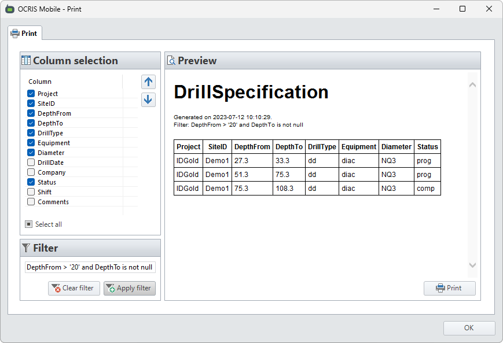Print the DrillSpecification preview
The width and height of the screenshot is (503, 343).
tap(449, 288)
